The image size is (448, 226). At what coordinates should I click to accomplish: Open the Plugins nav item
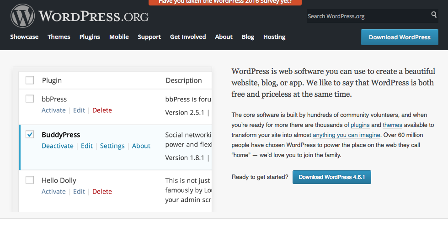(x=90, y=37)
